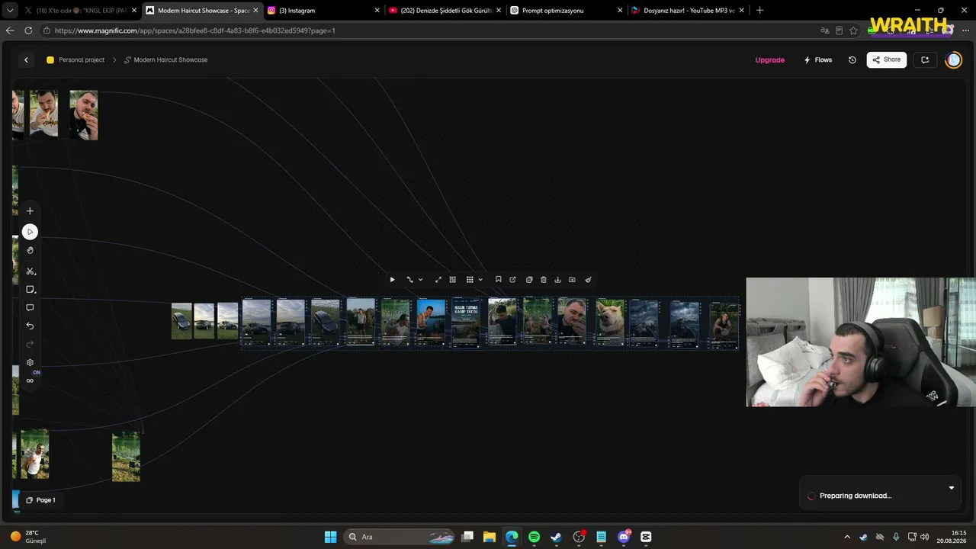Image resolution: width=976 pixels, height=549 pixels.
Task: Switch to Denizde Şiddetli Gök Gürültüsü tab
Action: 445,11
